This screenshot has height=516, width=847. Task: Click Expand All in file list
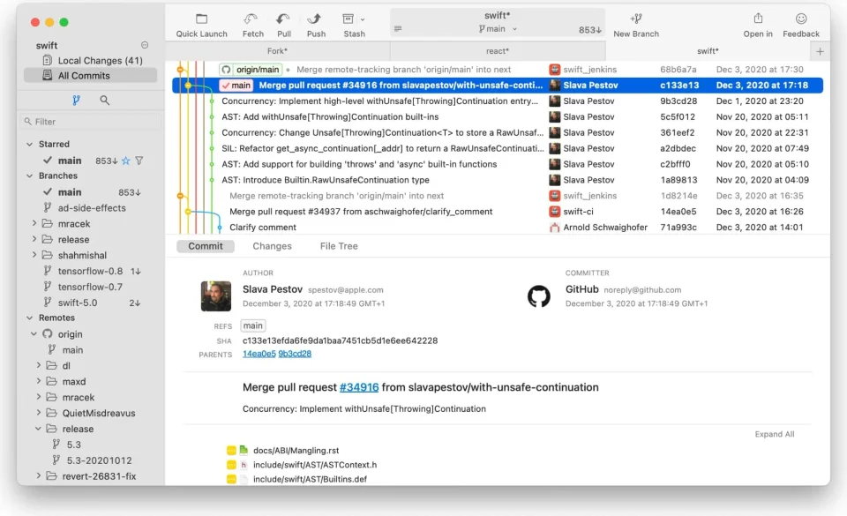[x=775, y=435]
